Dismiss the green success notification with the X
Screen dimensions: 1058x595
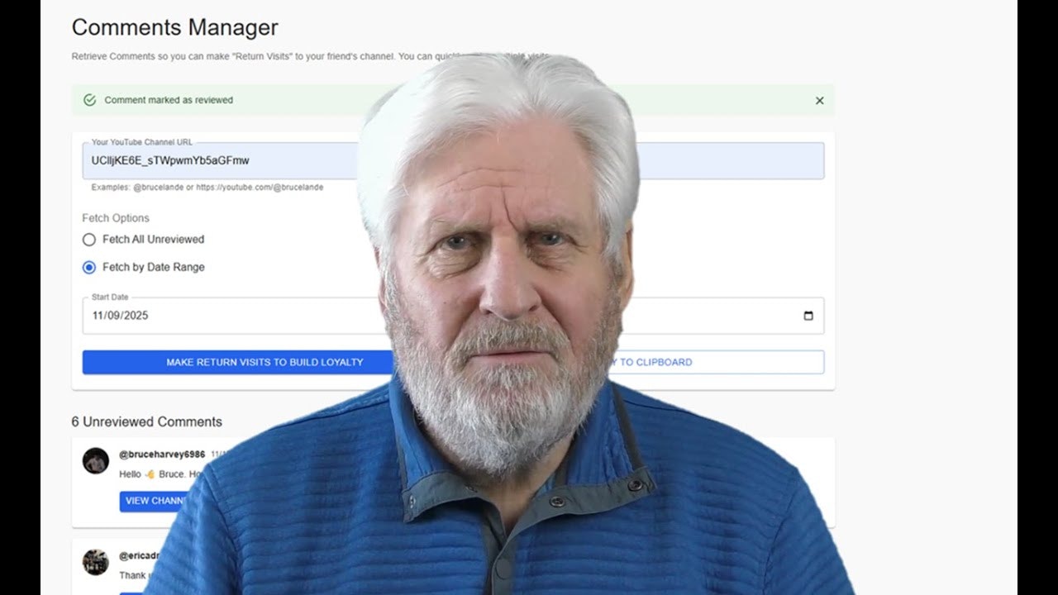pyautogui.click(x=819, y=100)
